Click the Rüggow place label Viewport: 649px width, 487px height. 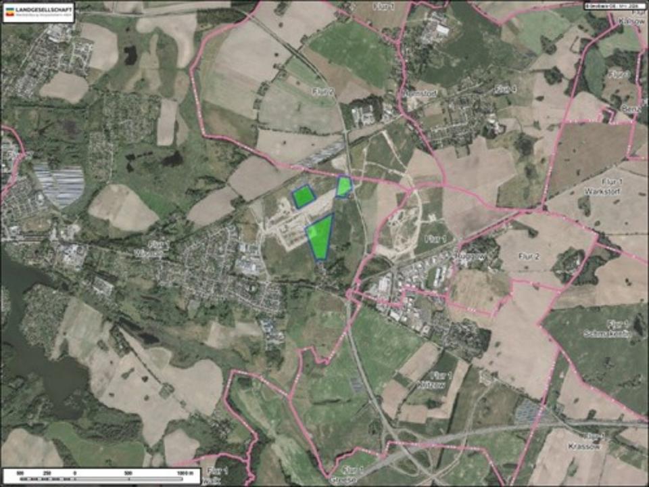(x=471, y=257)
